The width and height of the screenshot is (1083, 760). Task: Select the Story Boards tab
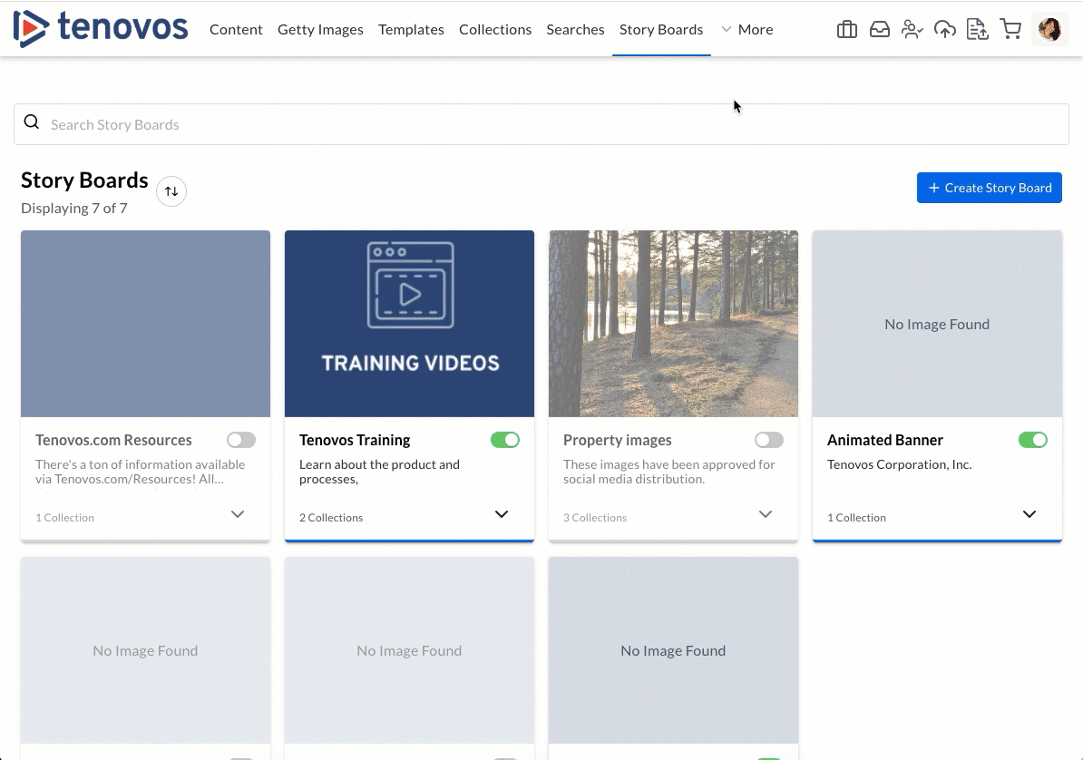(661, 29)
